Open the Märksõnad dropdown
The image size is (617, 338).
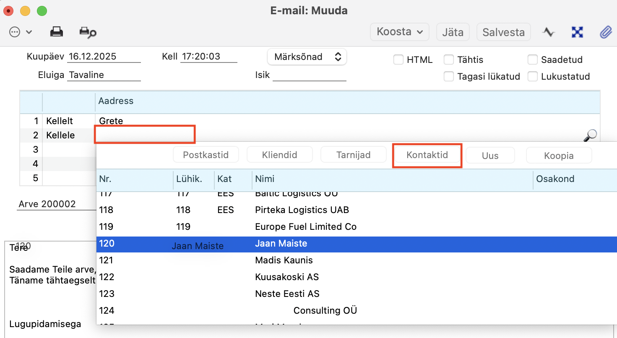pos(307,57)
